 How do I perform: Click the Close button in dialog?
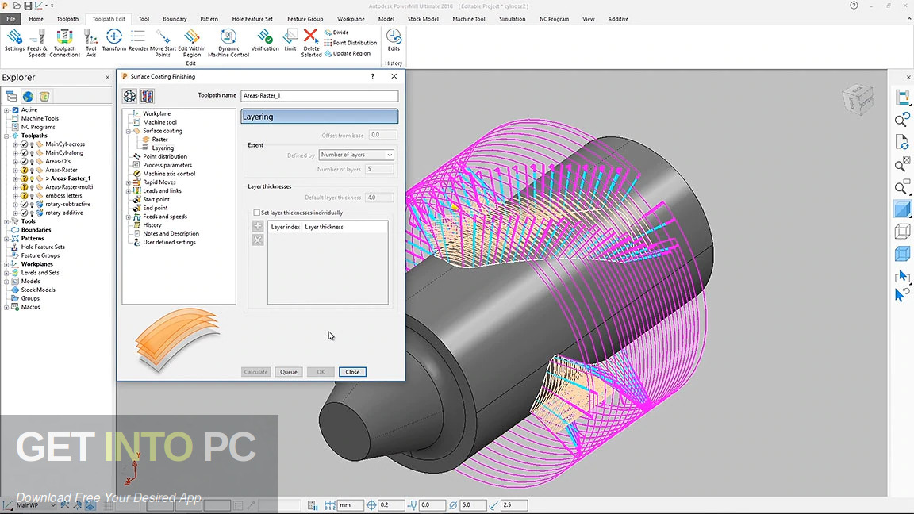[352, 372]
